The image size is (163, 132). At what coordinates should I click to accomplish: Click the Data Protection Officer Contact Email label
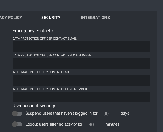click(44, 39)
